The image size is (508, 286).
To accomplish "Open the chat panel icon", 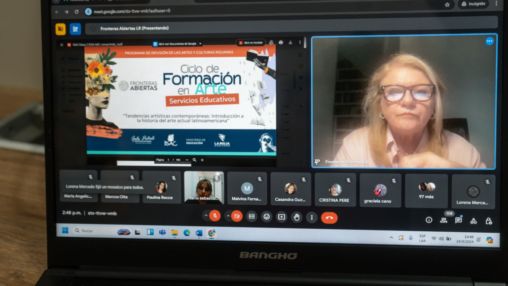I will (458, 220).
